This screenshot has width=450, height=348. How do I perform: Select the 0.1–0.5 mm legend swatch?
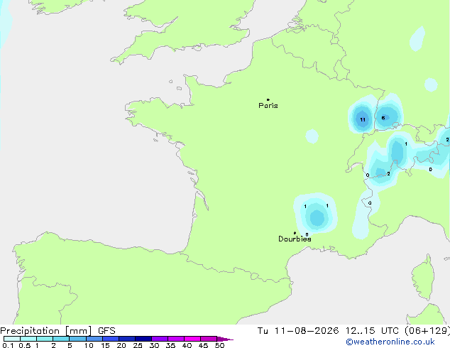click(12, 339)
